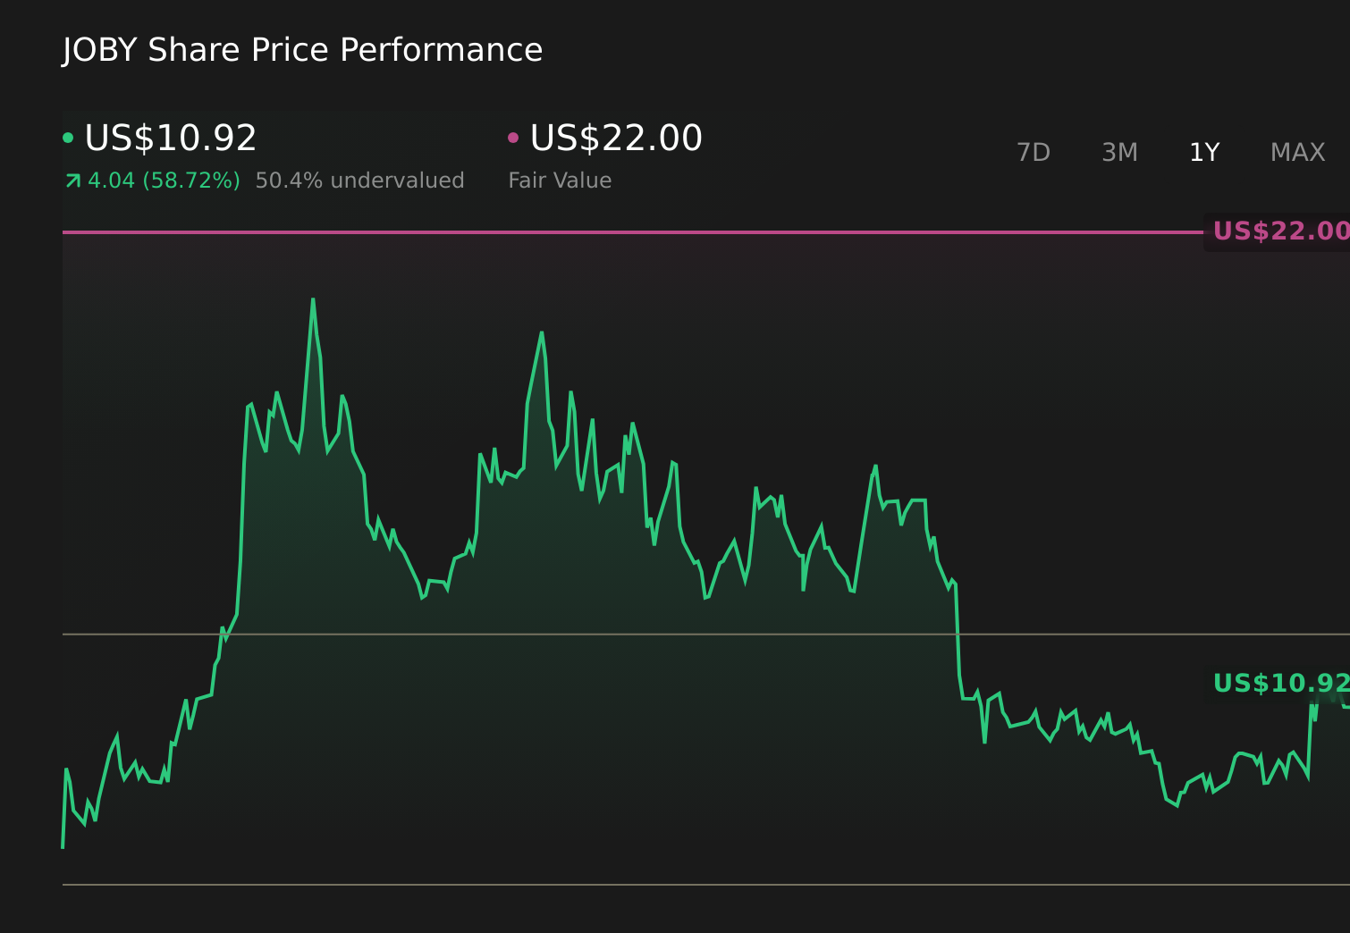Click the US$22.00 fair value heading

tap(616, 139)
